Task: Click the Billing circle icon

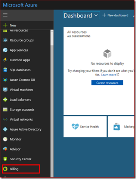Action: (5, 169)
